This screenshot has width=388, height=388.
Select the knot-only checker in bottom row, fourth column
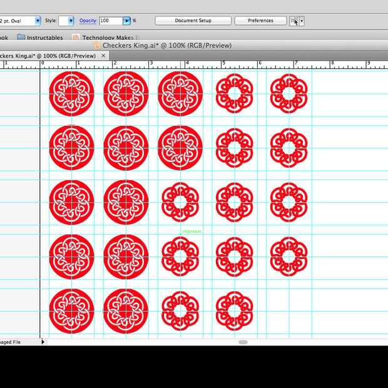(x=234, y=311)
